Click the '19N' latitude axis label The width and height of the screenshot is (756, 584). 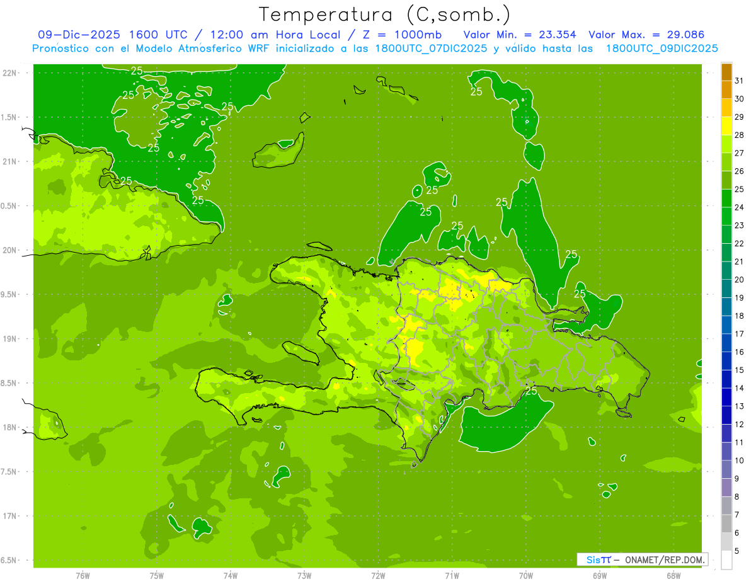(x=9, y=338)
